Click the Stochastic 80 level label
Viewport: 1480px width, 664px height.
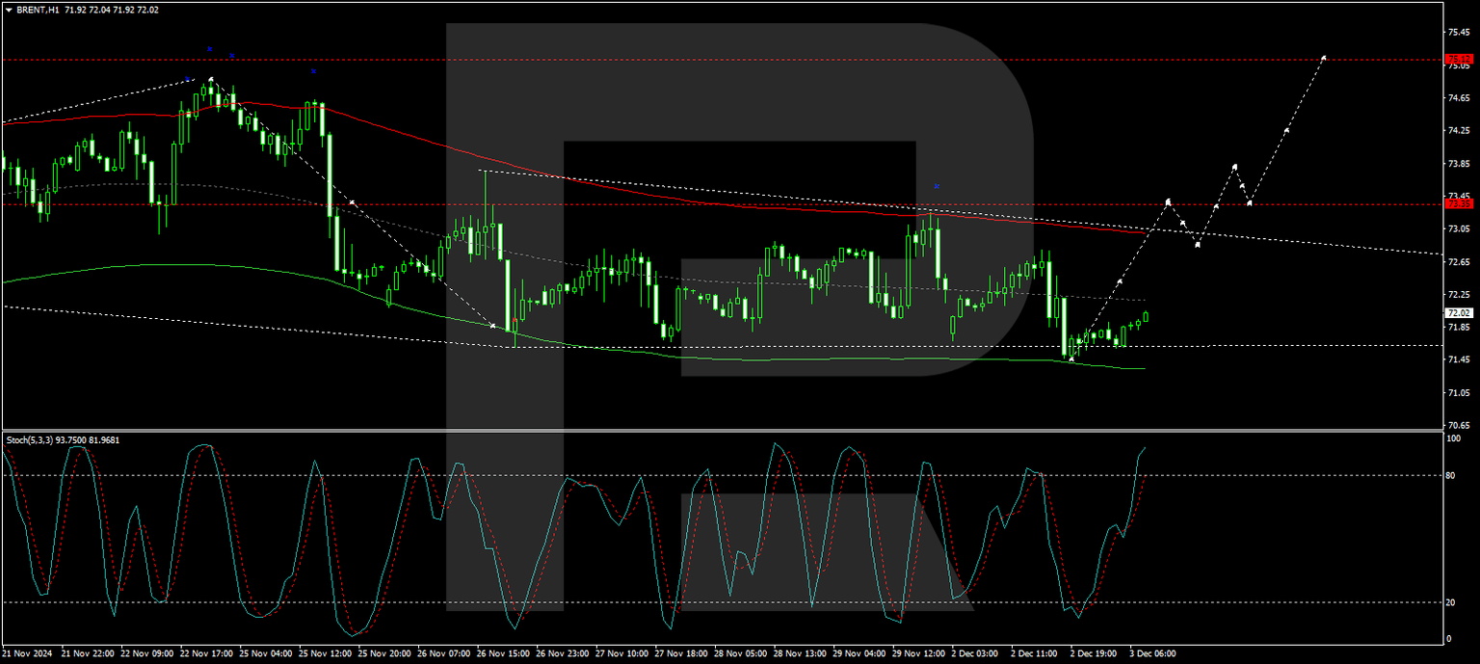tap(1452, 475)
